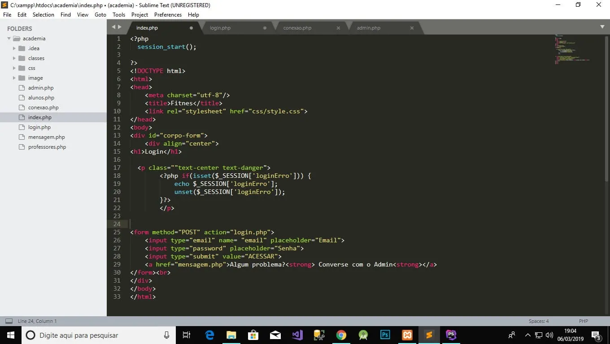
Task: Open Google Chrome from taskbar
Action: click(x=341, y=335)
